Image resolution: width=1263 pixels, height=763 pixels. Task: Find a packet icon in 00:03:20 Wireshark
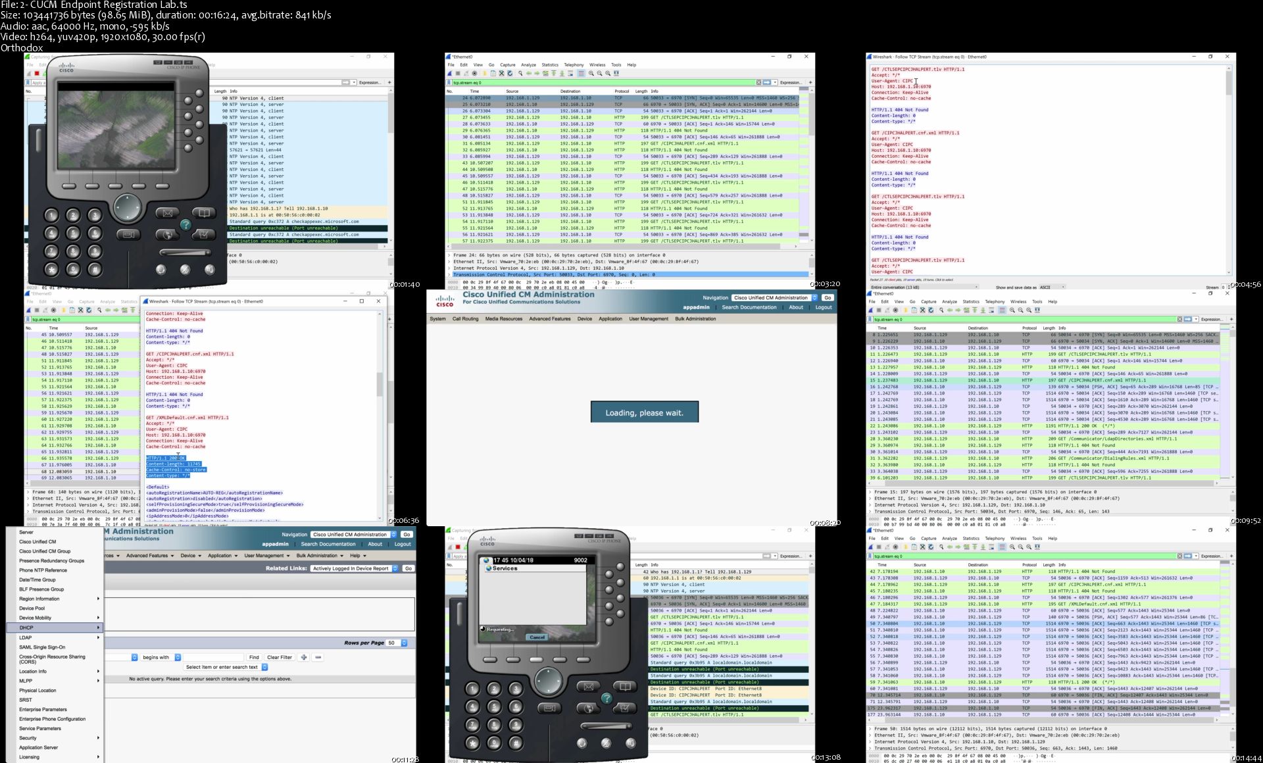[x=520, y=73]
